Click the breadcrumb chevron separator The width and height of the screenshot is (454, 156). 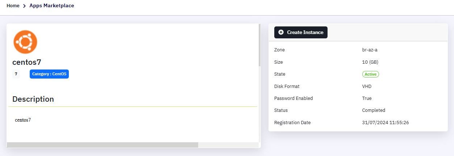(24, 6)
